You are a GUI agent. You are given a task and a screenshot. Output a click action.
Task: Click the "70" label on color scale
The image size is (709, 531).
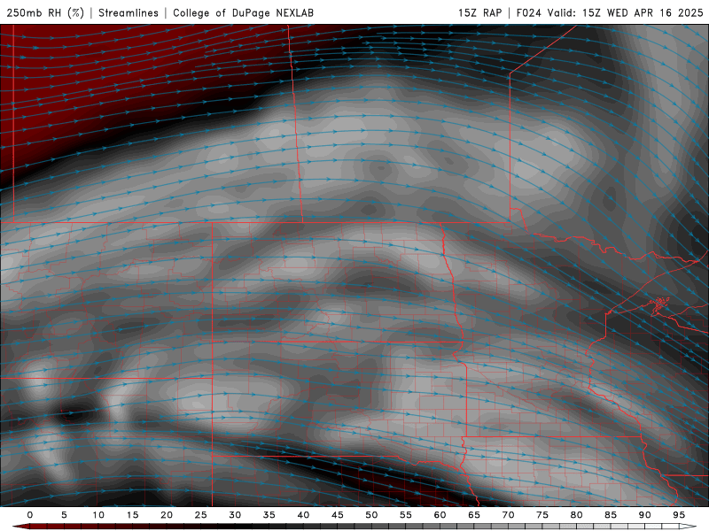click(508, 515)
